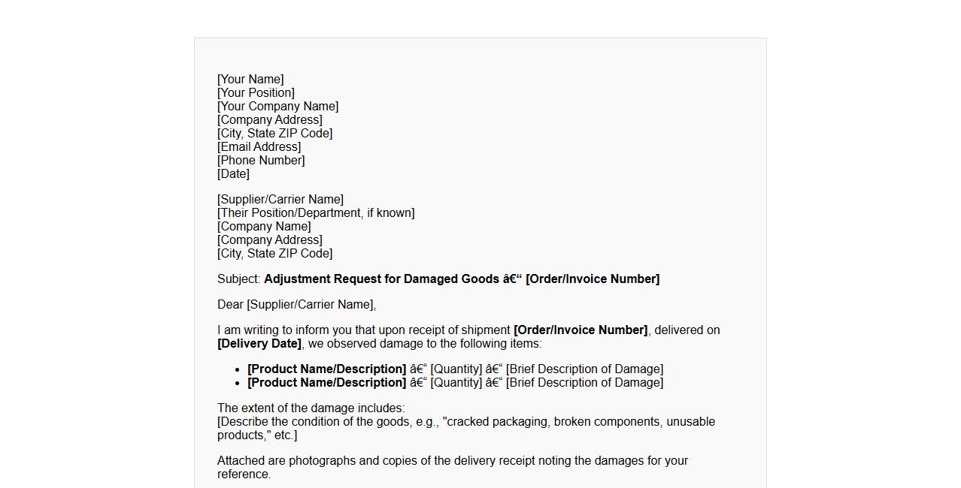Image resolution: width=961 pixels, height=488 pixels.
Task: Click the [Your Position] placeholder
Action: [x=256, y=93]
